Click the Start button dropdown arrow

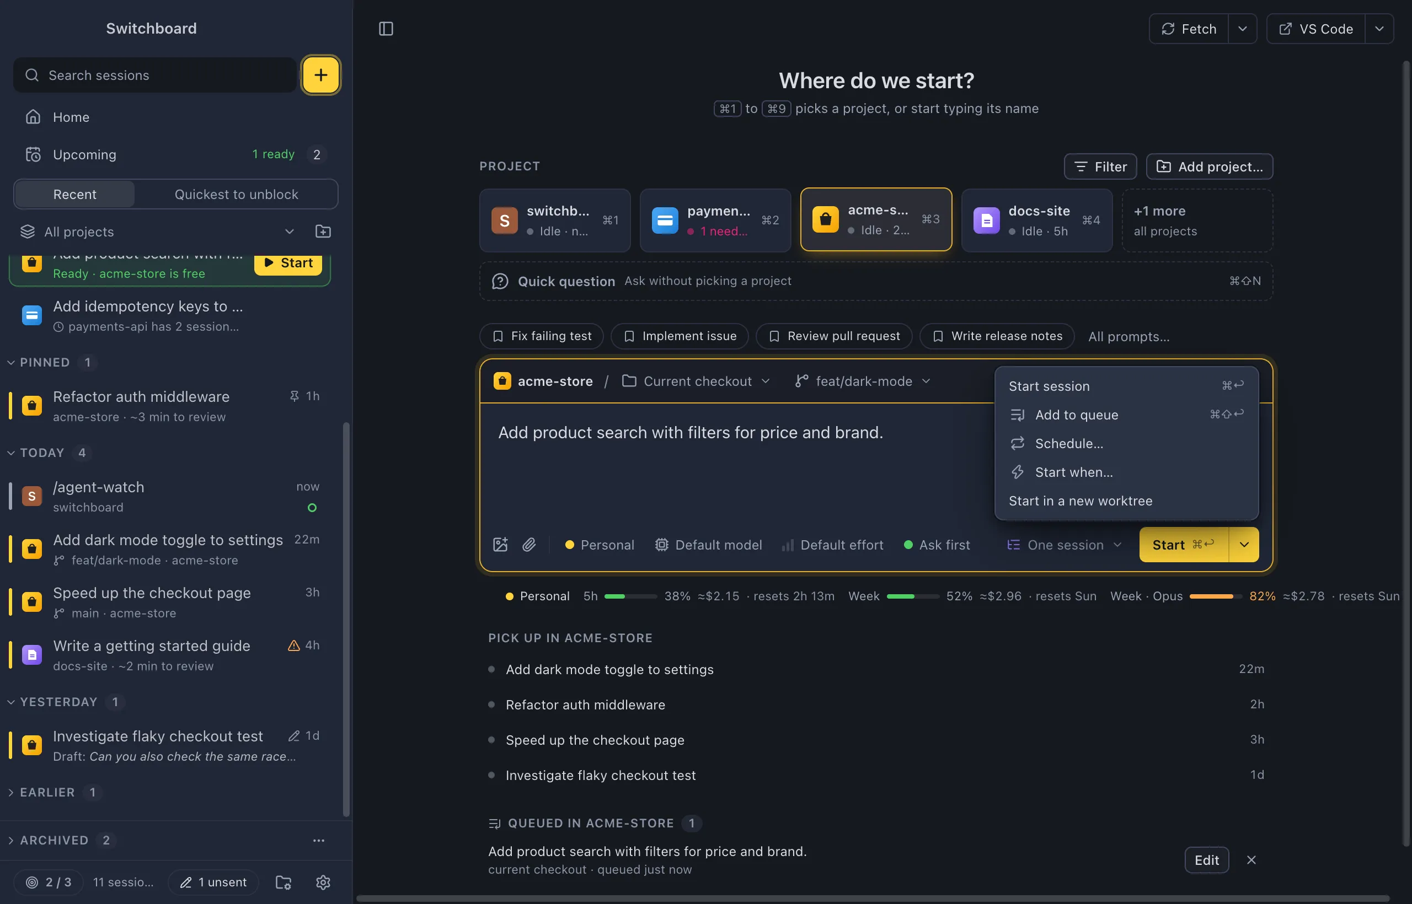point(1244,545)
